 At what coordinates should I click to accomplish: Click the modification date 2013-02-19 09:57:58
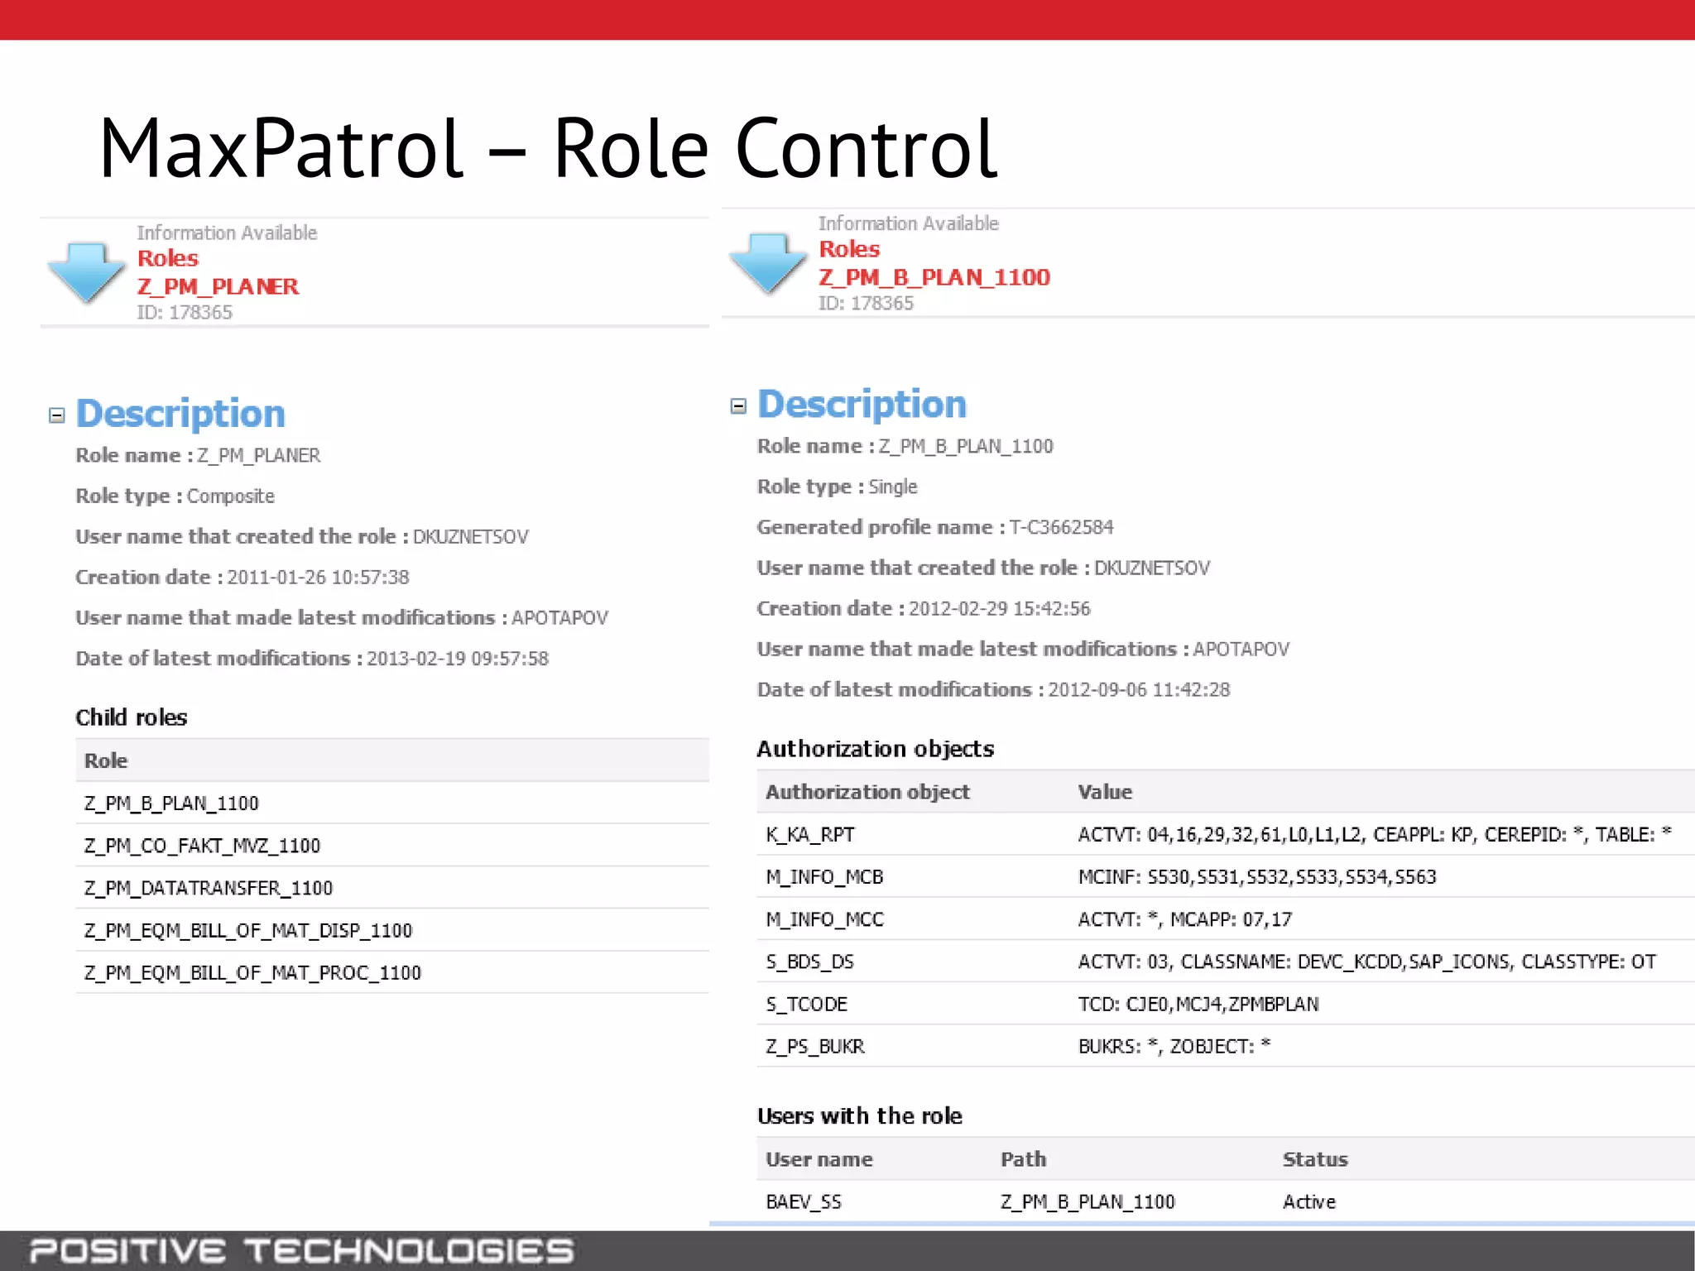458,658
